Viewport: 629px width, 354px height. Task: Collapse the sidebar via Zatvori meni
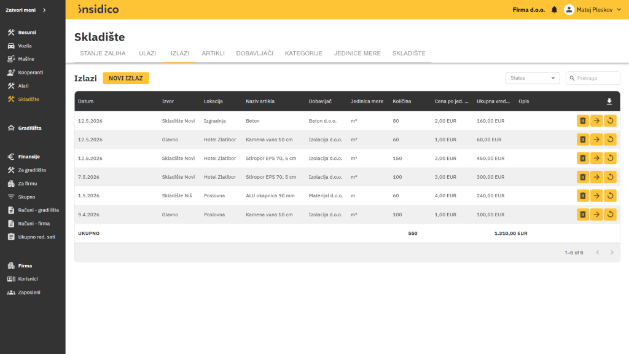(x=26, y=10)
